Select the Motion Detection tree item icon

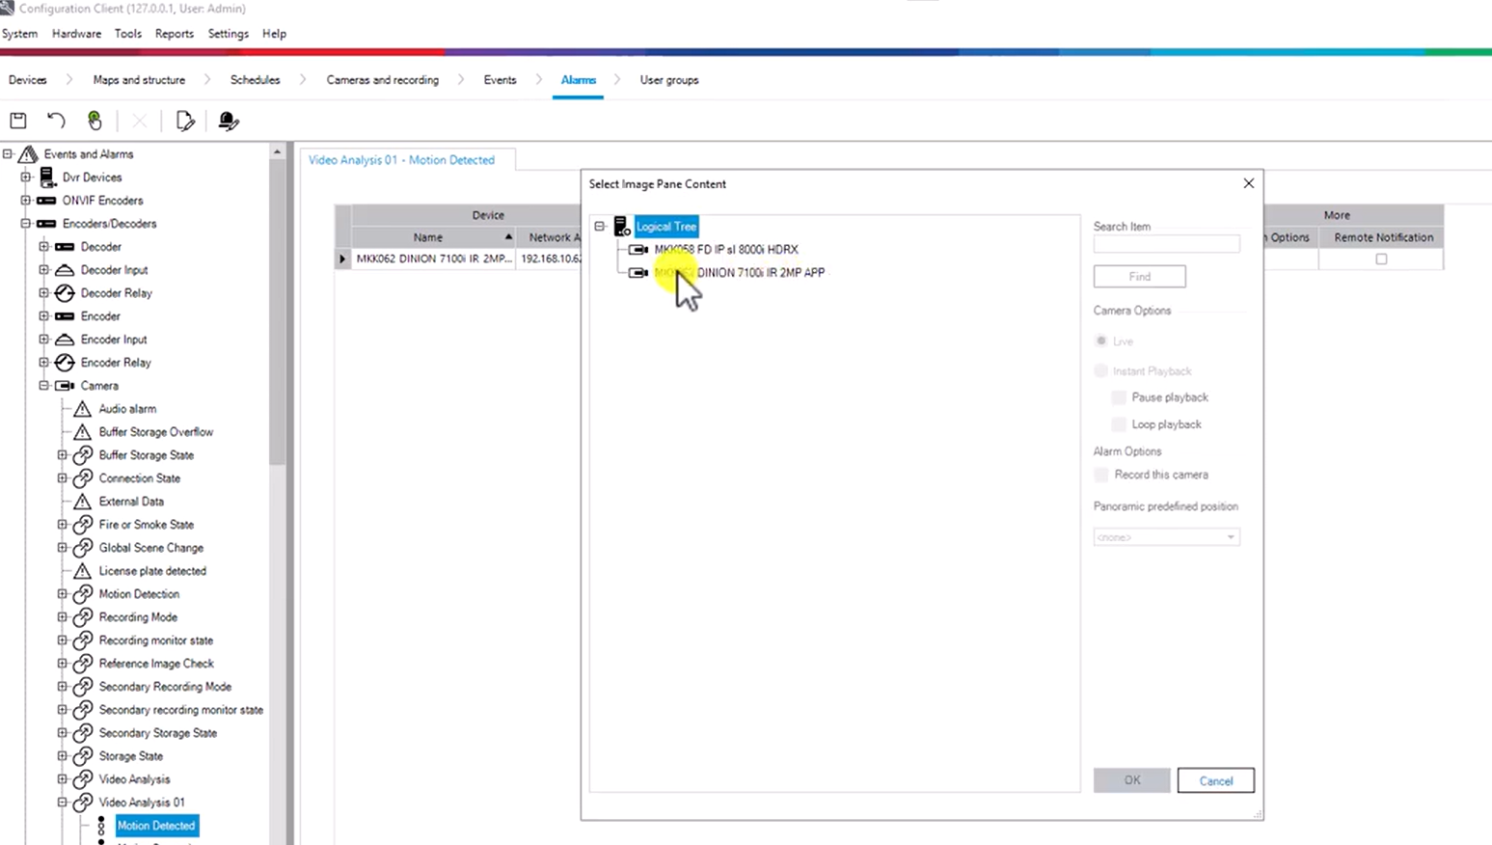coord(82,593)
